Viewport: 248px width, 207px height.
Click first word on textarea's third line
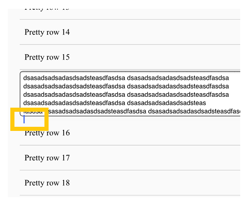[x=74, y=95]
